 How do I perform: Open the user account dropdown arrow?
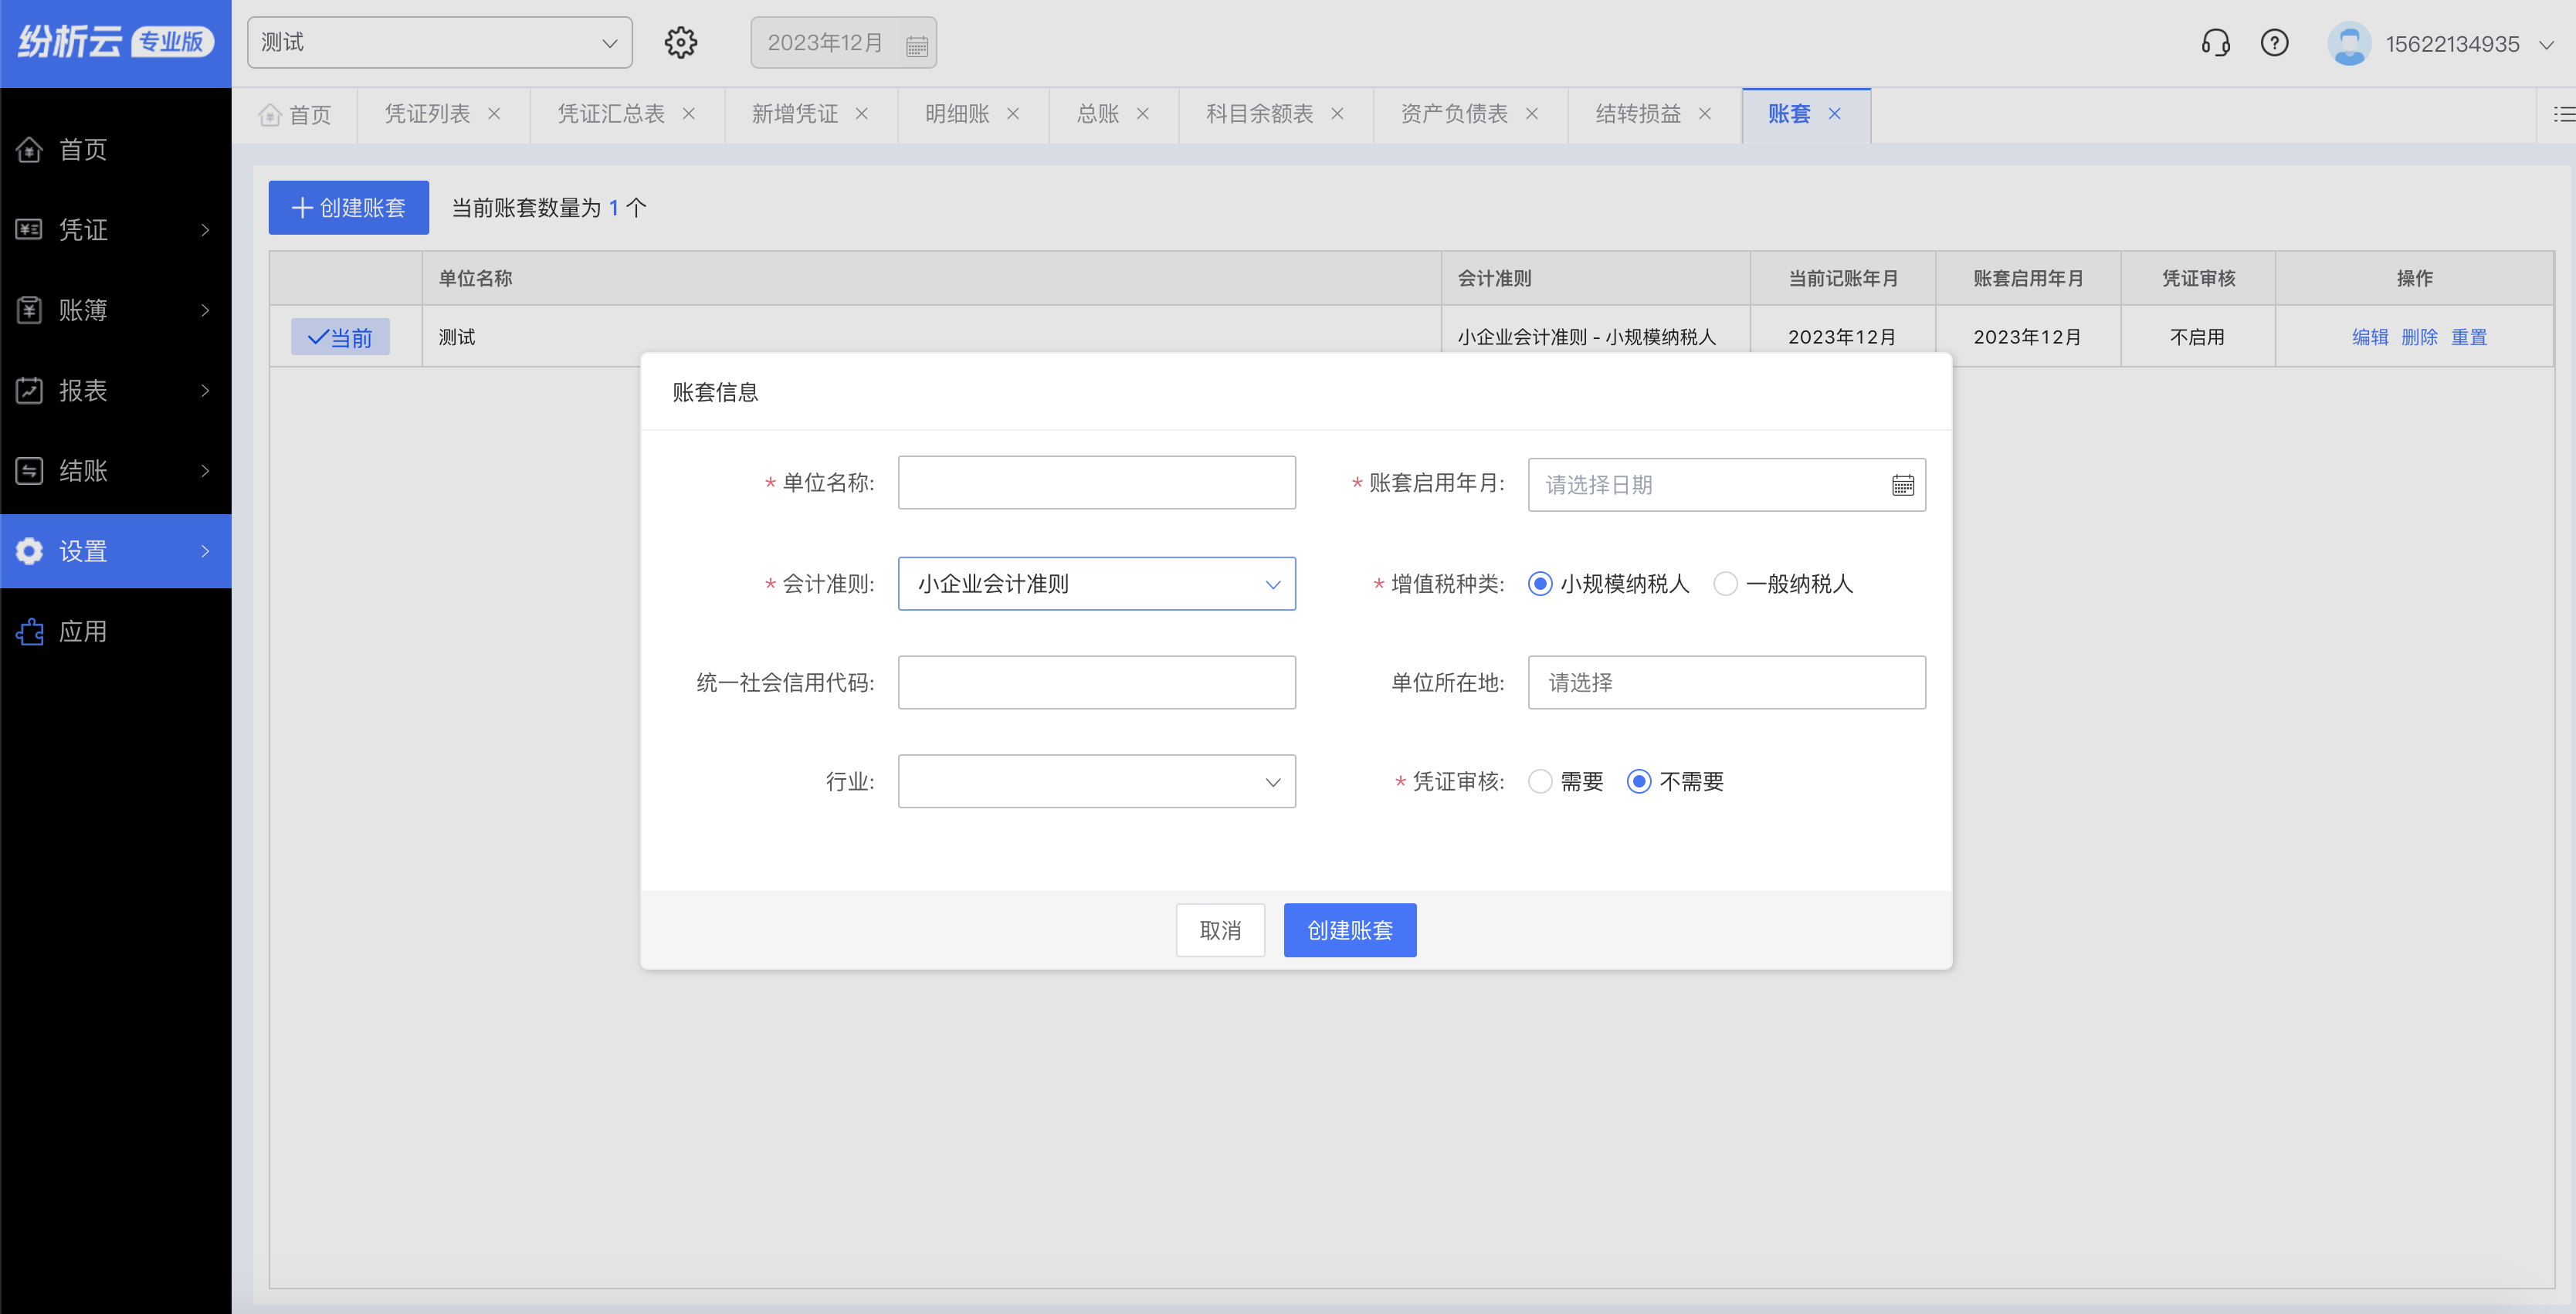pyautogui.click(x=2546, y=45)
